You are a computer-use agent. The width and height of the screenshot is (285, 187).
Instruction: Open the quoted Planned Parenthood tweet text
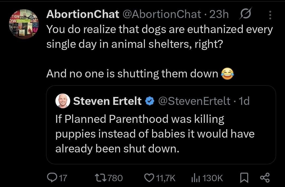point(154,134)
